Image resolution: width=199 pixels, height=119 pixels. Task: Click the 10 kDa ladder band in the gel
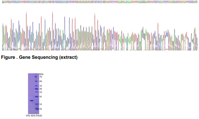[x=36, y=109]
